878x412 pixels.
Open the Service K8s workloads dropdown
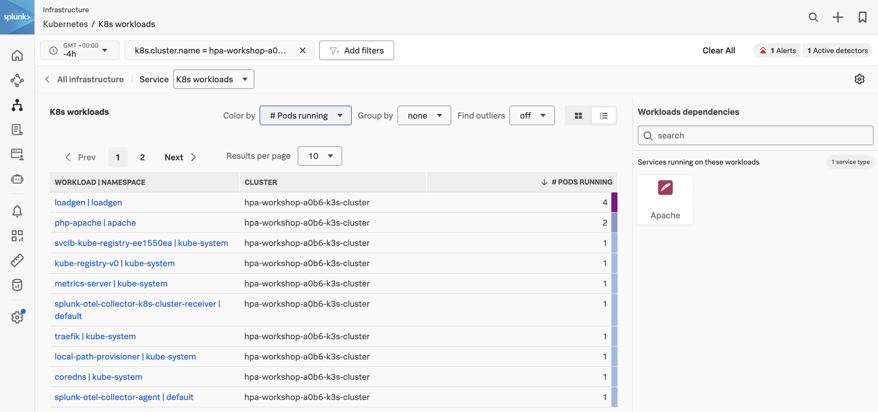[214, 79]
